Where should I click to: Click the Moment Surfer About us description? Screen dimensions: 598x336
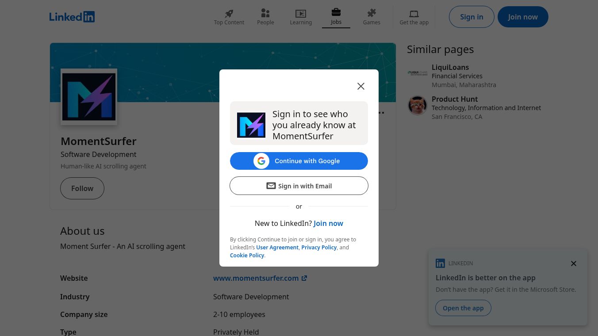click(123, 246)
